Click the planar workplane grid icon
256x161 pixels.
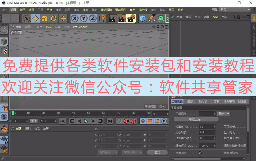(x=4, y=149)
